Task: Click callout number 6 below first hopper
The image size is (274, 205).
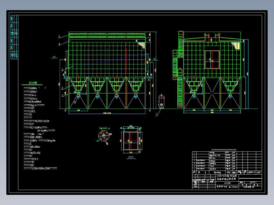Action: pos(75,102)
